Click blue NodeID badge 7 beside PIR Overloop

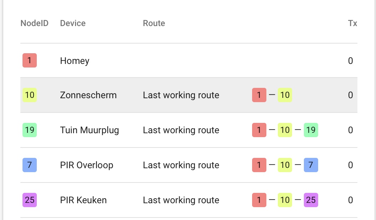(x=29, y=165)
